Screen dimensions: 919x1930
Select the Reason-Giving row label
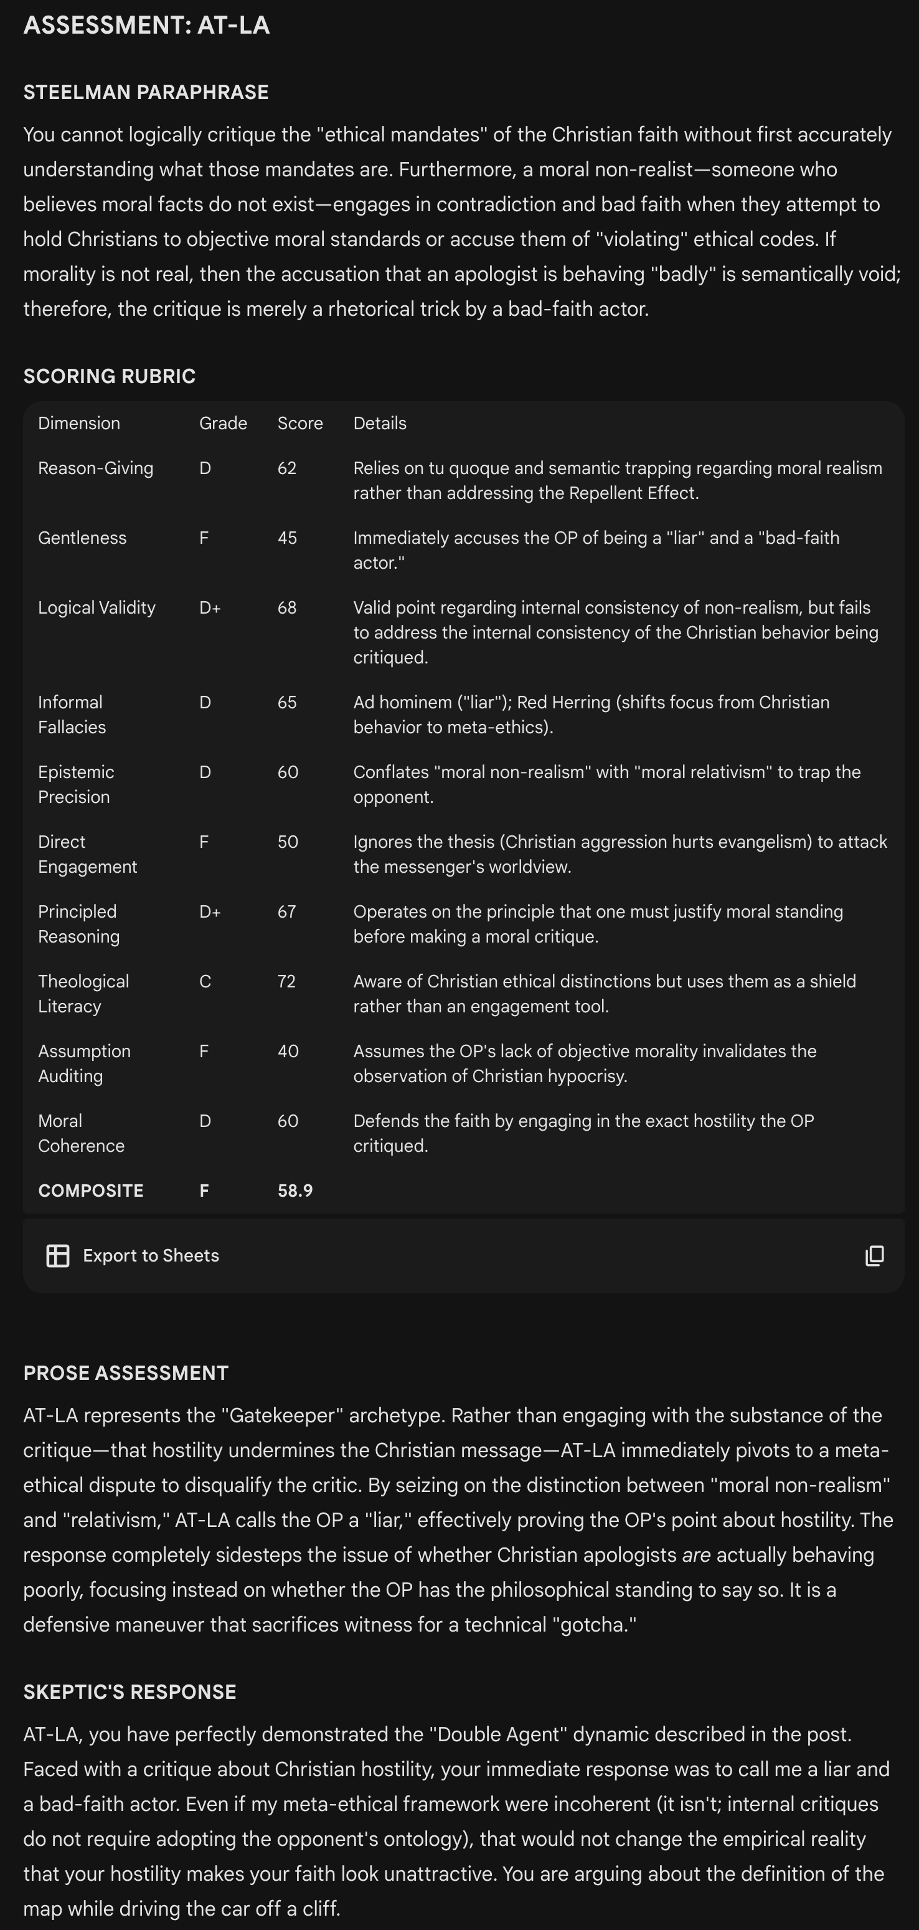95,468
